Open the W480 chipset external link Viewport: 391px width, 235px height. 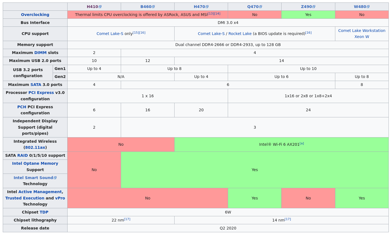click(362, 7)
